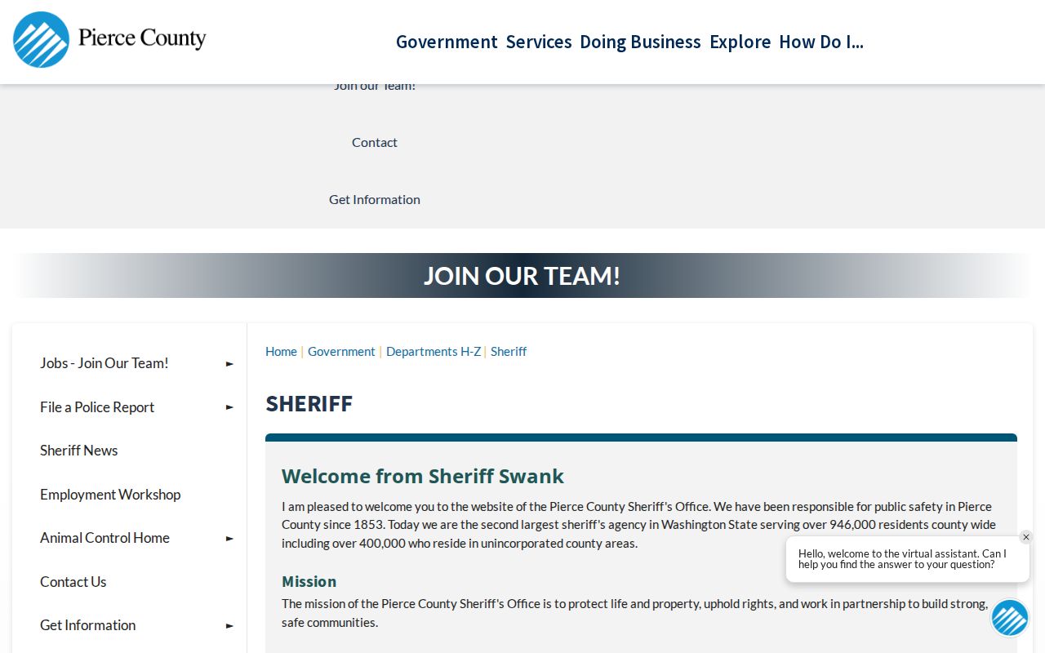Open the Government menu

[447, 42]
